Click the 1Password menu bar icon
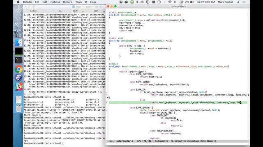263x147 pixels. coord(148,2)
